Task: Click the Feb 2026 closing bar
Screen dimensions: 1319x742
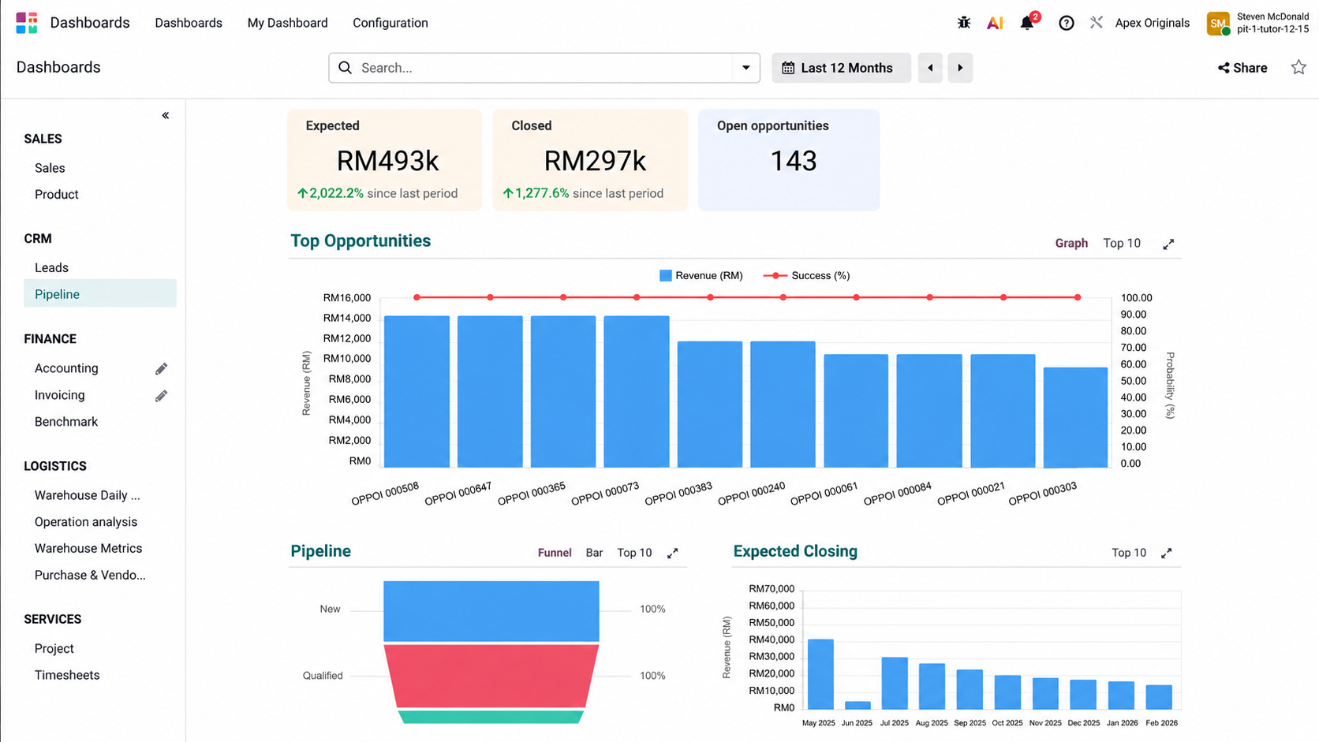Action: tap(1159, 697)
